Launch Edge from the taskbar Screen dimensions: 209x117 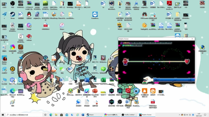(x=51, y=115)
